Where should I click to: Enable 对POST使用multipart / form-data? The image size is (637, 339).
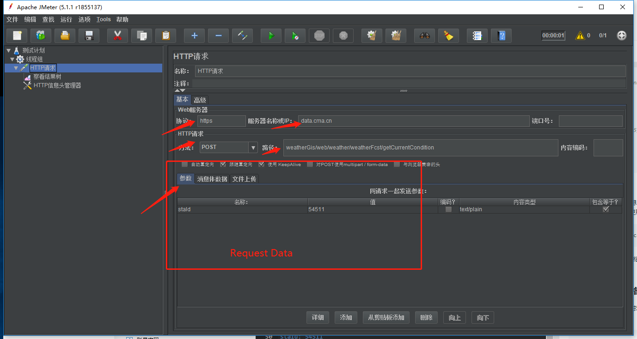pyautogui.click(x=310, y=164)
